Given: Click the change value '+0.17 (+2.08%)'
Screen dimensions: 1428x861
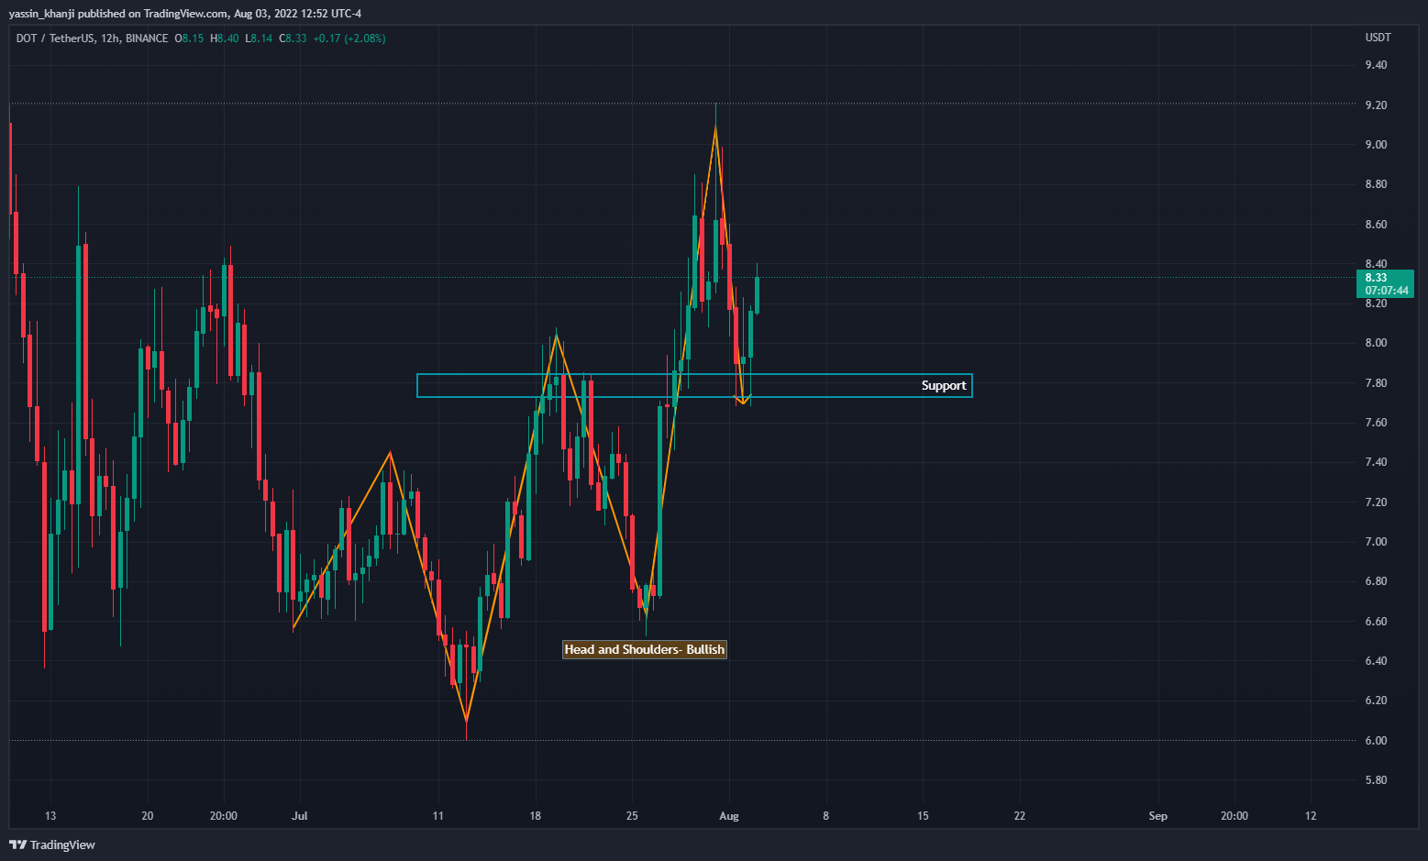Looking at the screenshot, I should [x=349, y=39].
